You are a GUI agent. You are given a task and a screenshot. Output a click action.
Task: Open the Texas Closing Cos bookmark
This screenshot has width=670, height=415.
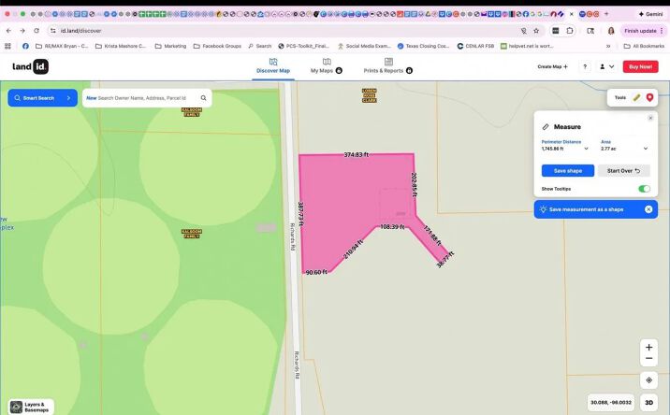(x=423, y=46)
